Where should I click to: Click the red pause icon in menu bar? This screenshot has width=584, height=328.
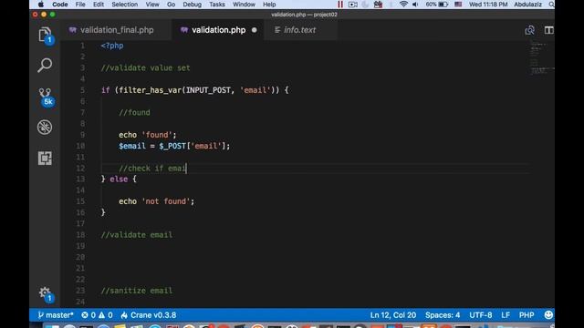(x=340, y=5)
